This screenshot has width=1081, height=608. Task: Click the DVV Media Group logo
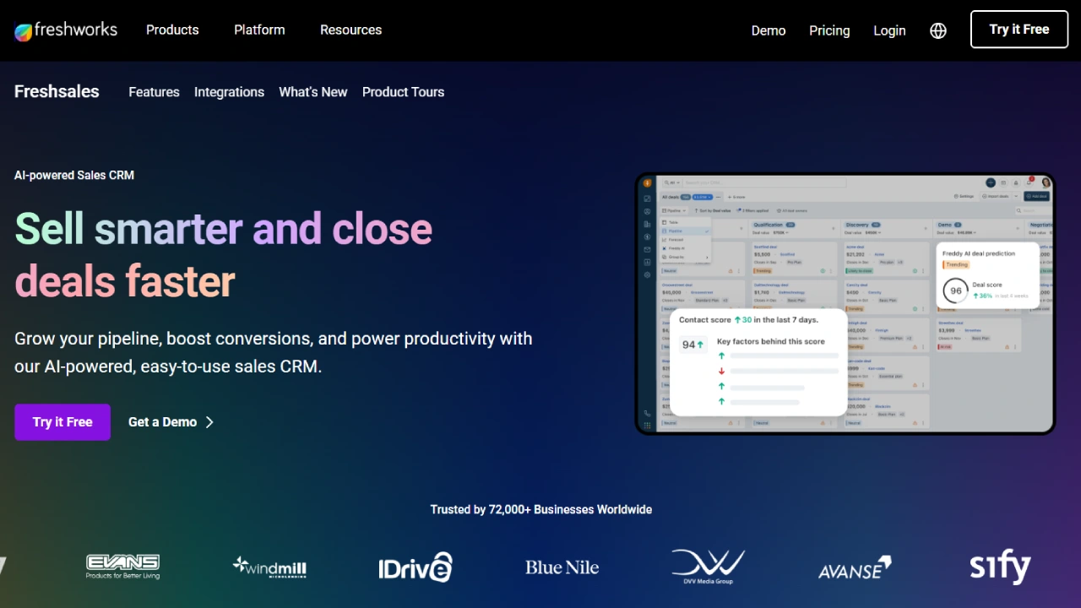pos(708,567)
